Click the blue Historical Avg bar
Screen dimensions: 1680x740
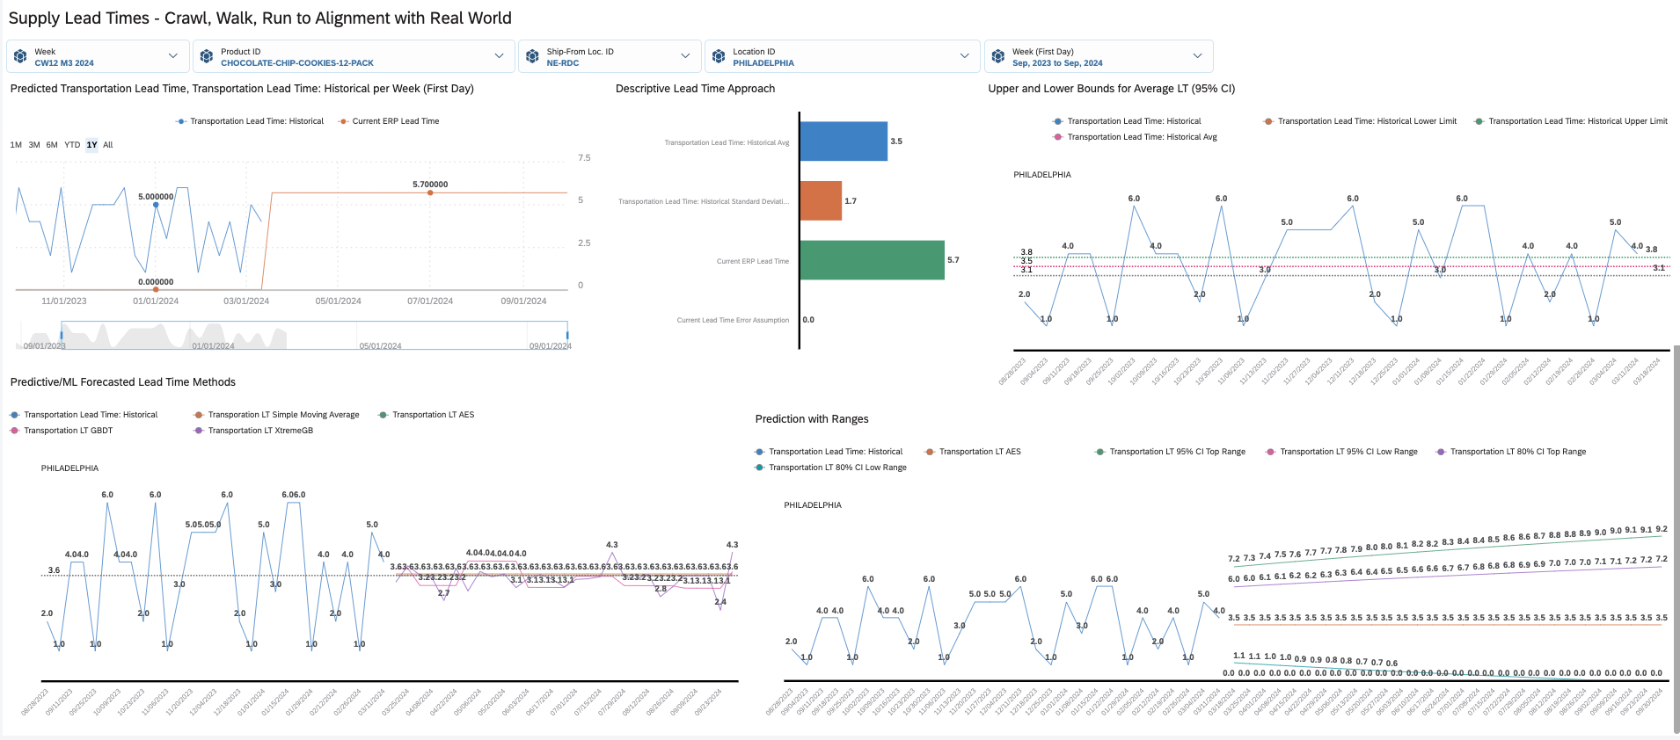[x=843, y=141]
